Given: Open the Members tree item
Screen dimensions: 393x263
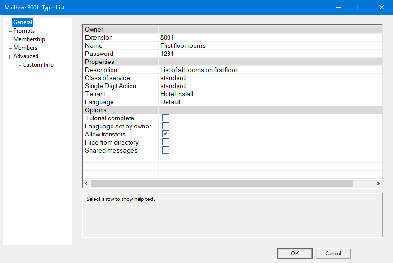Looking at the screenshot, I should (25, 48).
